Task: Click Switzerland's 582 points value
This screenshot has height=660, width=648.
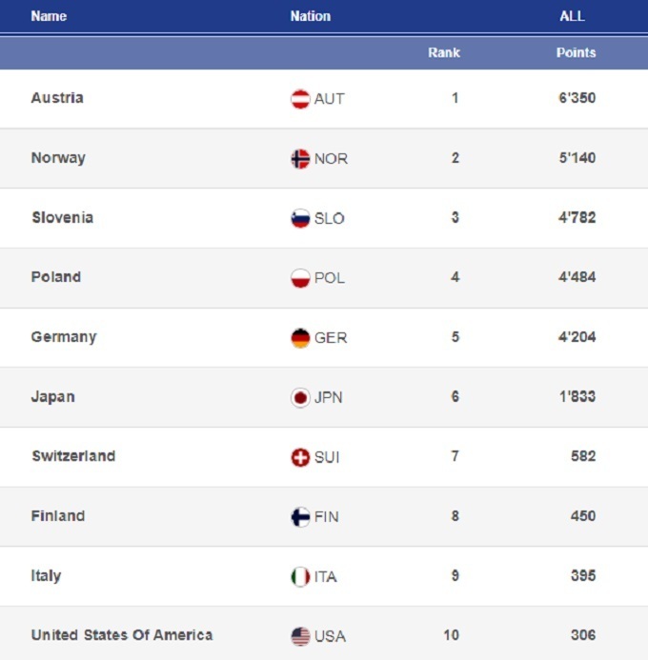Action: click(583, 456)
